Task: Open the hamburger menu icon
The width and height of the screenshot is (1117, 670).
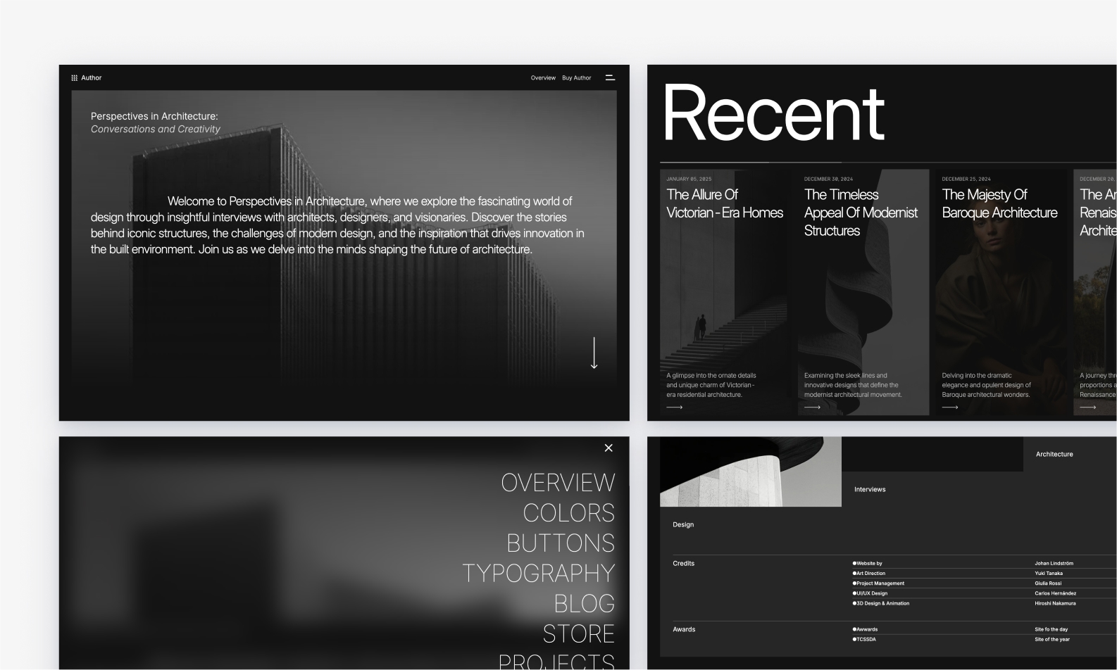Action: [x=610, y=77]
